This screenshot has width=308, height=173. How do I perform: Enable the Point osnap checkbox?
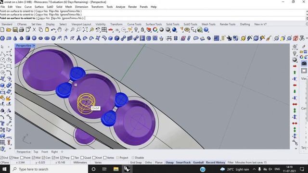(22, 158)
